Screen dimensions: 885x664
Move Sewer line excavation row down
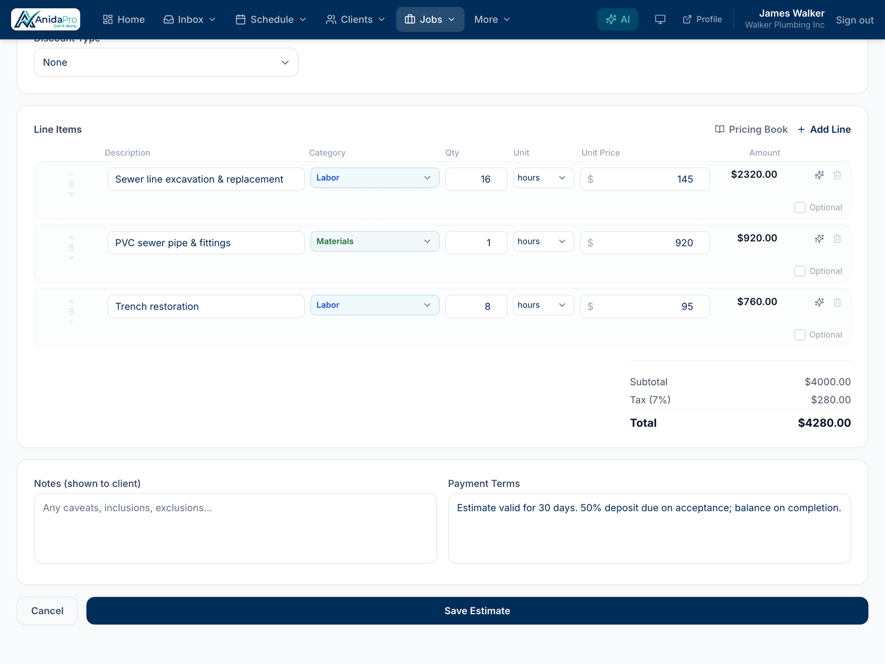[x=71, y=194]
